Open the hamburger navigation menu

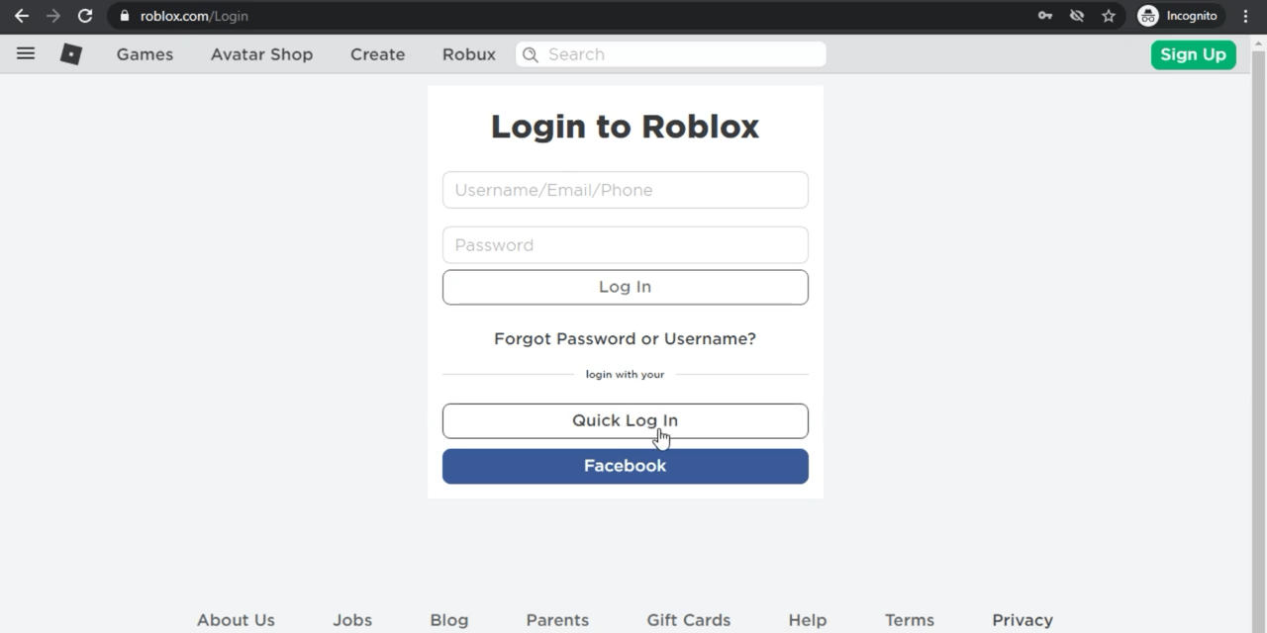click(26, 53)
